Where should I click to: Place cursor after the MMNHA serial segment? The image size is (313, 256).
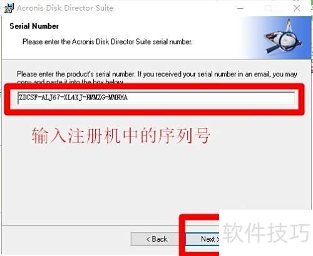pyautogui.click(x=128, y=98)
